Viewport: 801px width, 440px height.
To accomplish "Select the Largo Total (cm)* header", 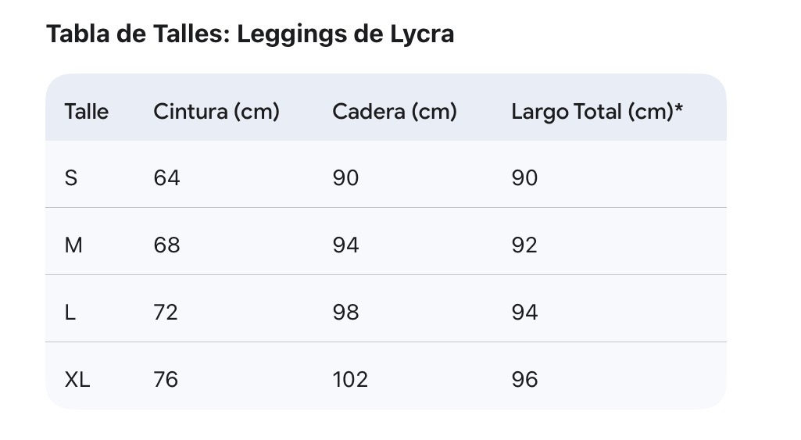I will coord(597,111).
